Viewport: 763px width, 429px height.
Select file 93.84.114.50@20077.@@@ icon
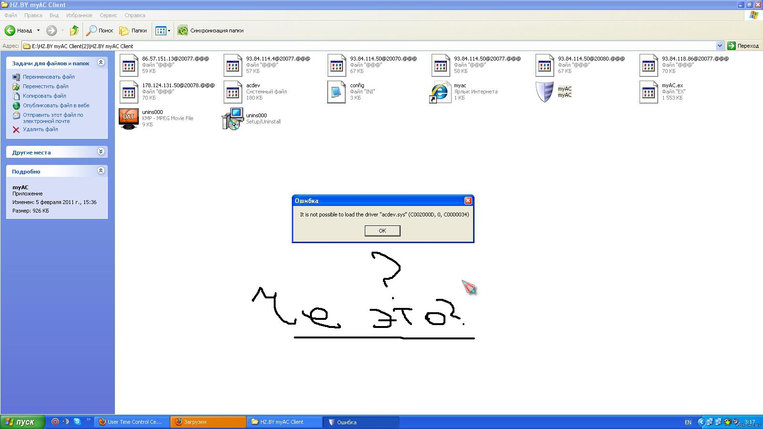pos(441,65)
